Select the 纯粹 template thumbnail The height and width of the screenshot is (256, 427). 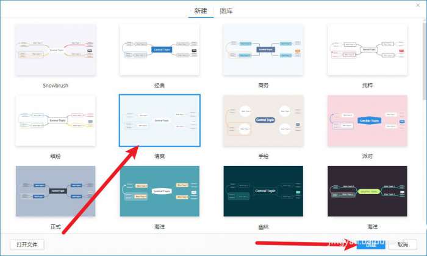pyautogui.click(x=367, y=50)
